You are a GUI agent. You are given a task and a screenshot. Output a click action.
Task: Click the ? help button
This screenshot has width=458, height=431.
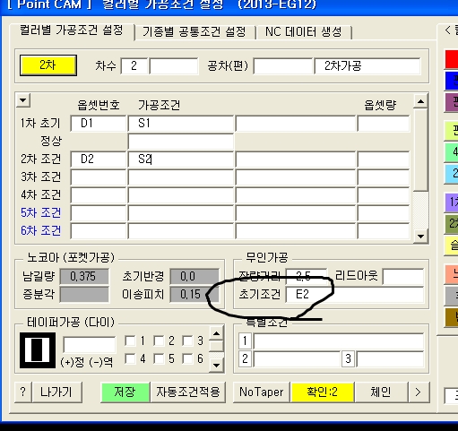(23, 392)
